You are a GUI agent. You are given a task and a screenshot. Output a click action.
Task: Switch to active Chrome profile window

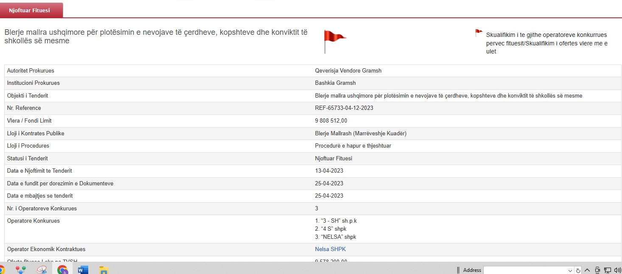tap(63, 270)
